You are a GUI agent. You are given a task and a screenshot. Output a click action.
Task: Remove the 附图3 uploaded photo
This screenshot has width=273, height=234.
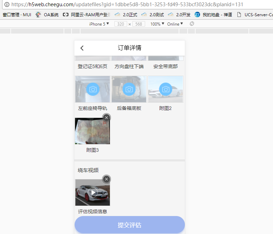pos(106,118)
